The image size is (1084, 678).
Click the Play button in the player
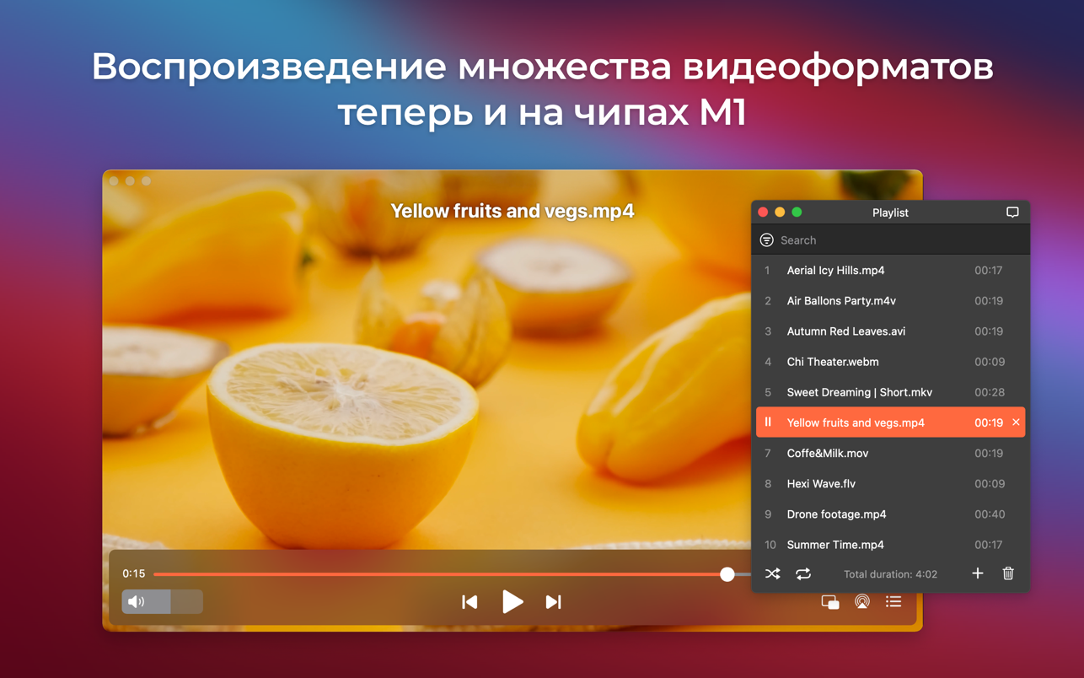click(x=512, y=601)
